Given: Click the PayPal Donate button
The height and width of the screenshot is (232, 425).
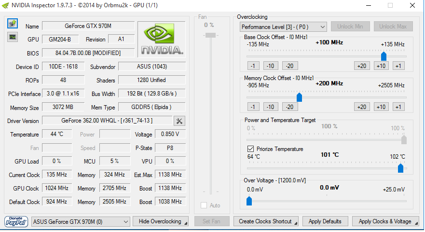Looking at the screenshot, I should pyautogui.click(x=16, y=221).
